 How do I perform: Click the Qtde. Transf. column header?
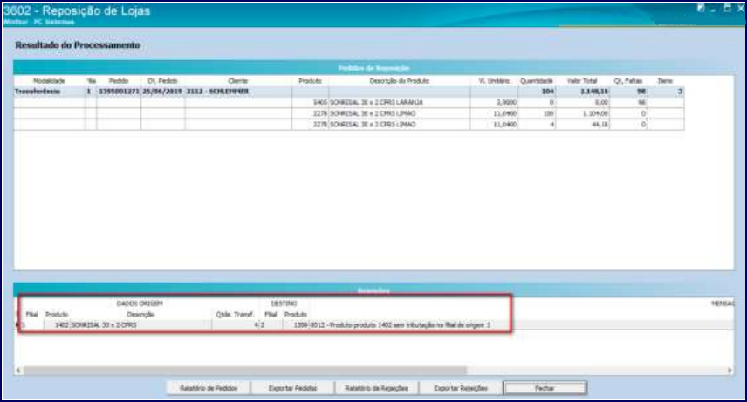(x=235, y=314)
